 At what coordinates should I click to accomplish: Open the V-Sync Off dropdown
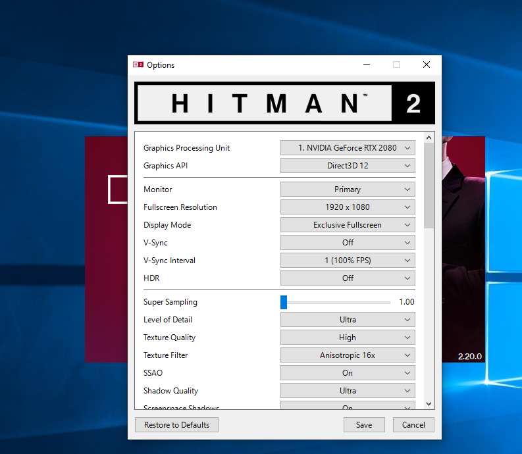click(348, 243)
